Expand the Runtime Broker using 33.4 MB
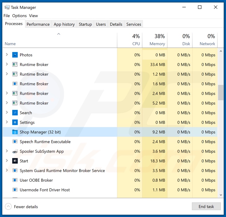226x217 pixels. point(7,64)
